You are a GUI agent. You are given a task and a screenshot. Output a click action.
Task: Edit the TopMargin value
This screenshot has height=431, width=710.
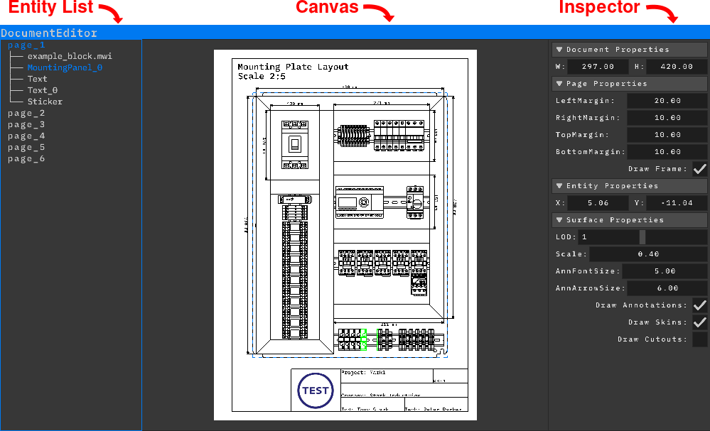click(x=667, y=135)
